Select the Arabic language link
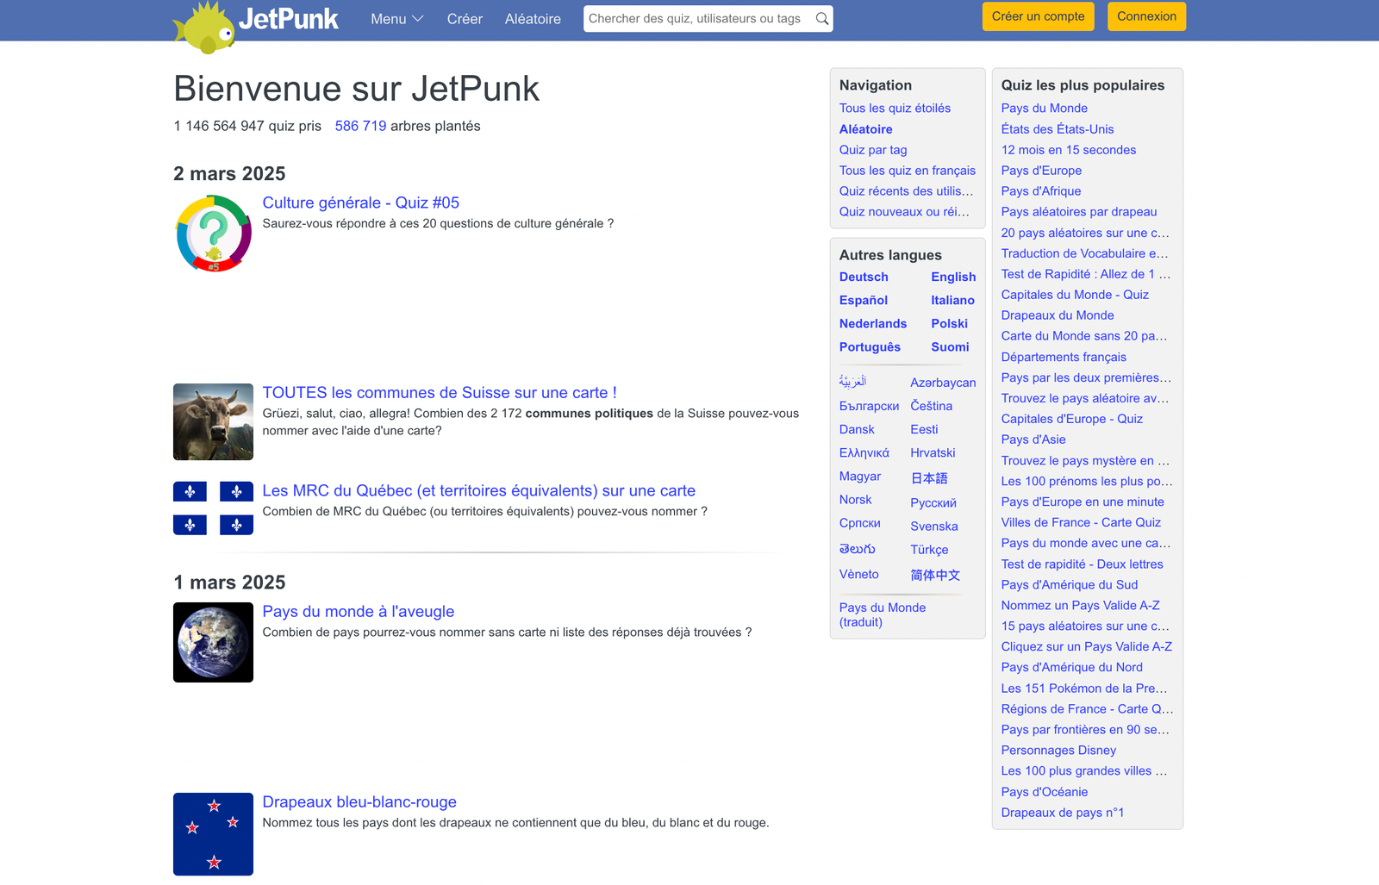This screenshot has width=1379, height=885. 853,381
